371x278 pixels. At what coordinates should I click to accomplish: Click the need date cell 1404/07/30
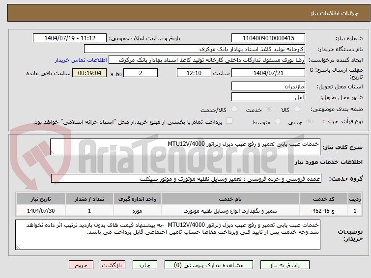[41, 211]
